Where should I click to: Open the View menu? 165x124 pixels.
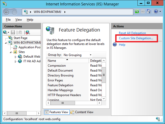19,20
